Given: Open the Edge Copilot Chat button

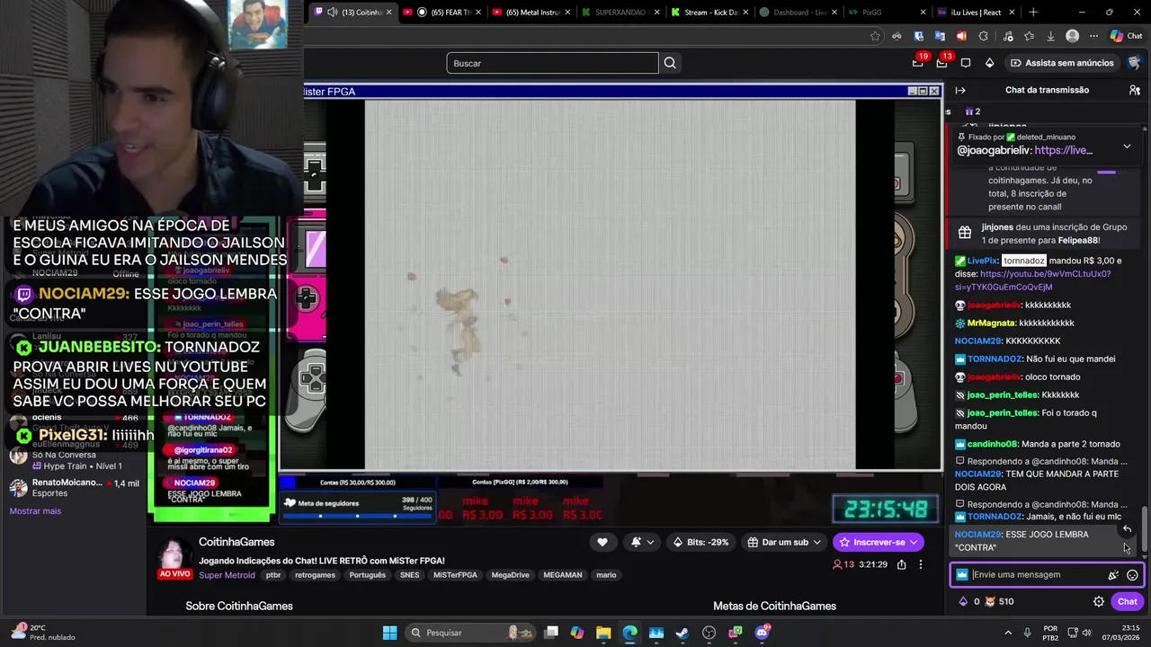Looking at the screenshot, I should [x=1126, y=36].
